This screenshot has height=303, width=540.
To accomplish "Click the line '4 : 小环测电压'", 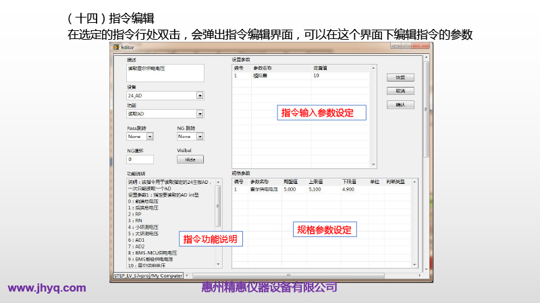I will tap(143, 227).
